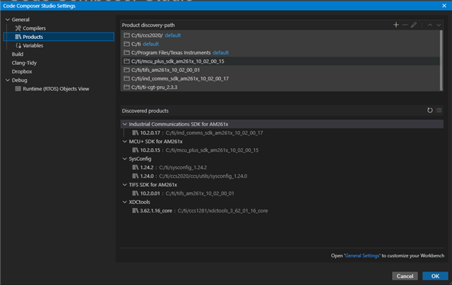Refresh the discovered products list
452x285 pixels.
pos(430,110)
